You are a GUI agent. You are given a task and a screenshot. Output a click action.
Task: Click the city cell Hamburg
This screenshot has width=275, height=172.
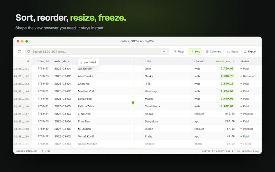(x=151, y=91)
